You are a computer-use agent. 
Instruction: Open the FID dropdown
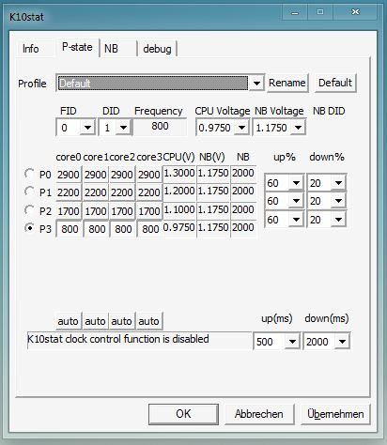87,128
